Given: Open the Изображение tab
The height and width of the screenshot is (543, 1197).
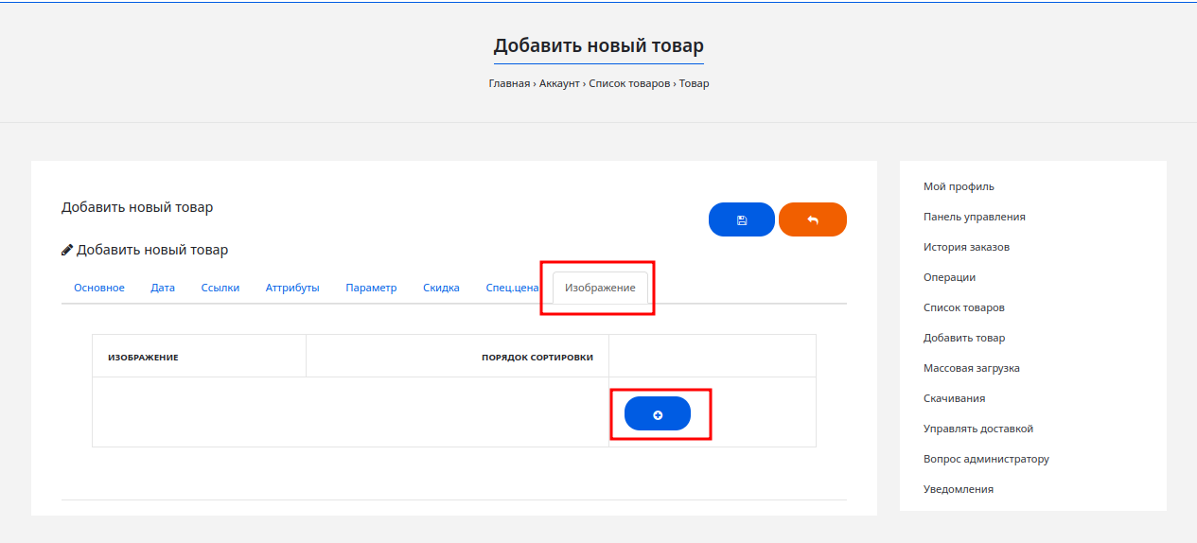Looking at the screenshot, I should tap(600, 288).
